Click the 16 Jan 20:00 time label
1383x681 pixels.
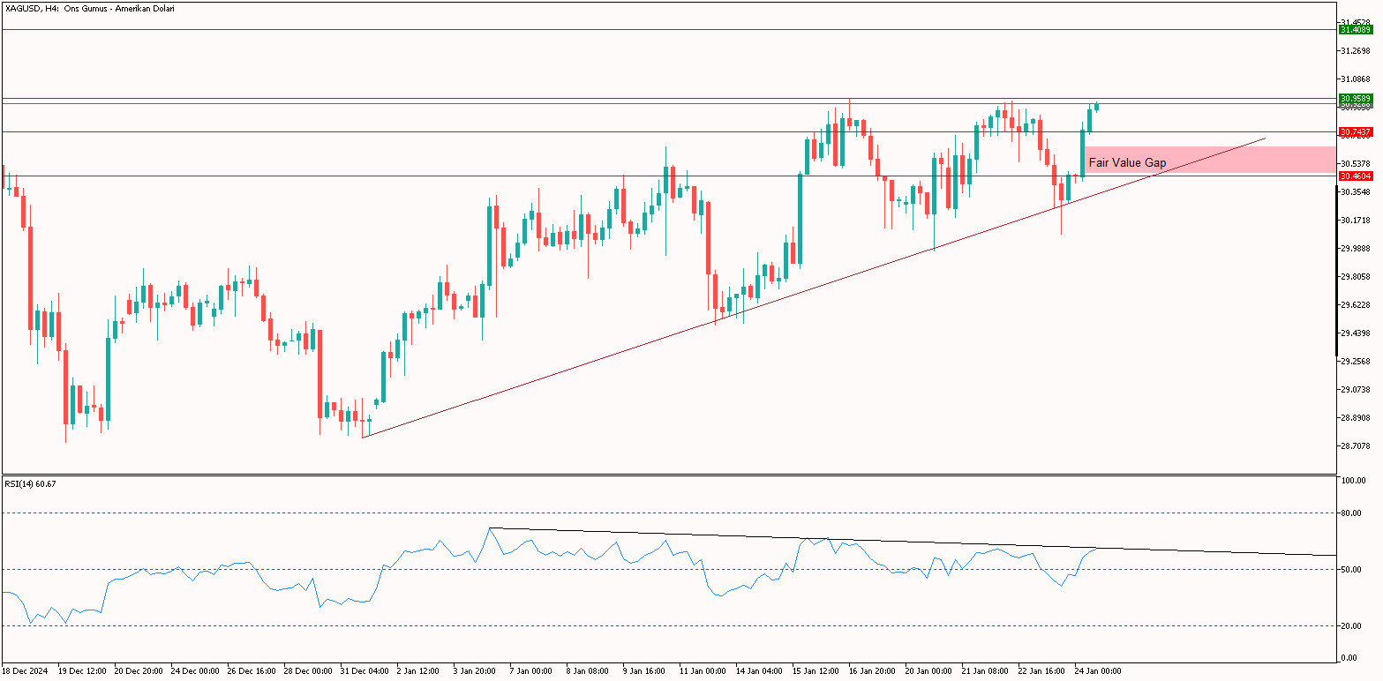[874, 670]
